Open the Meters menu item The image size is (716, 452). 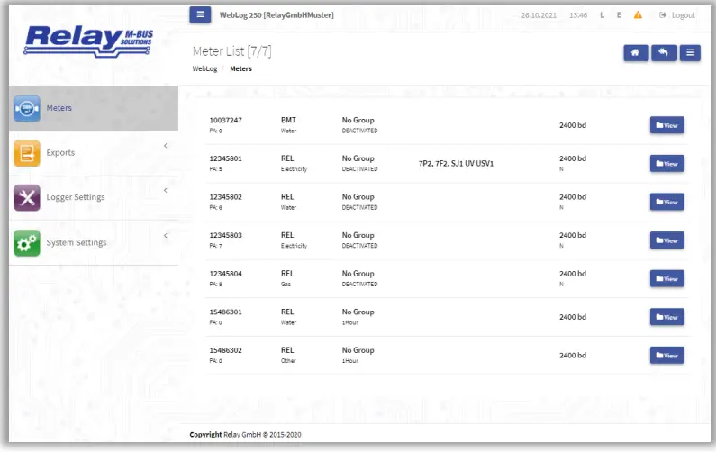tap(94, 108)
